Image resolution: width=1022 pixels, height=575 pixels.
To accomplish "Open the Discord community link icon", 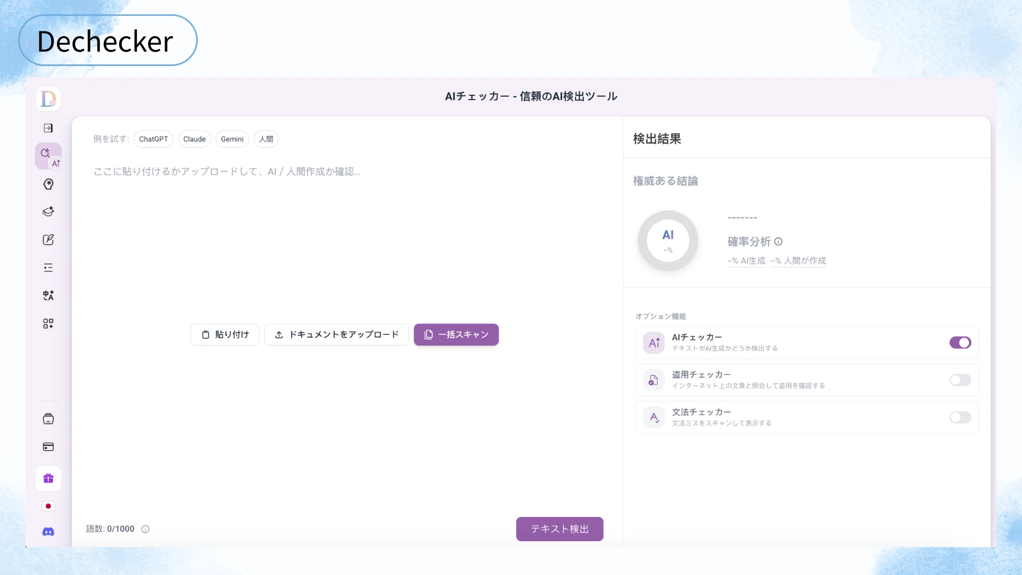I will [48, 532].
